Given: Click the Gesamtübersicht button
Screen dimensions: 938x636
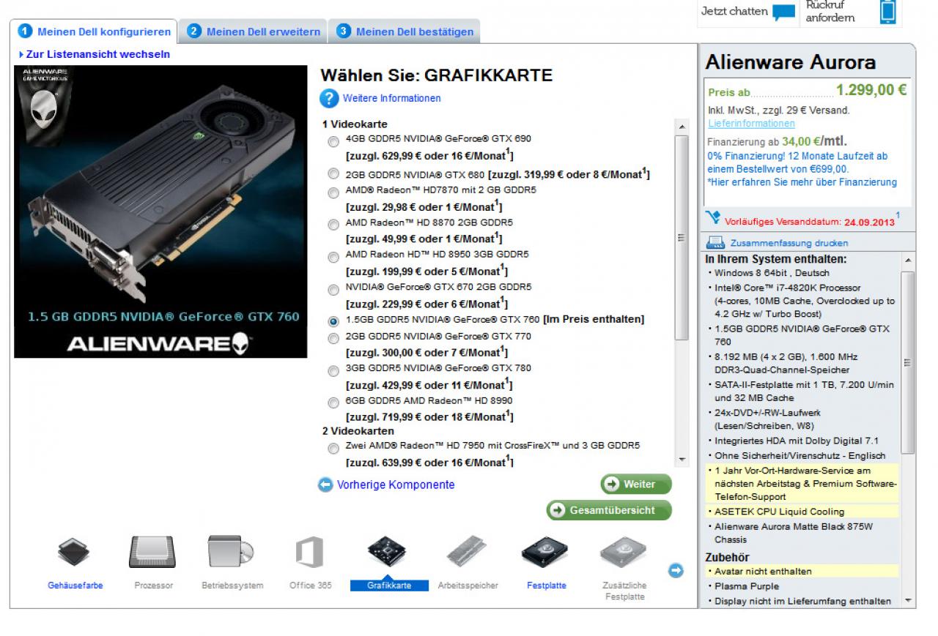Looking at the screenshot, I should [x=608, y=510].
